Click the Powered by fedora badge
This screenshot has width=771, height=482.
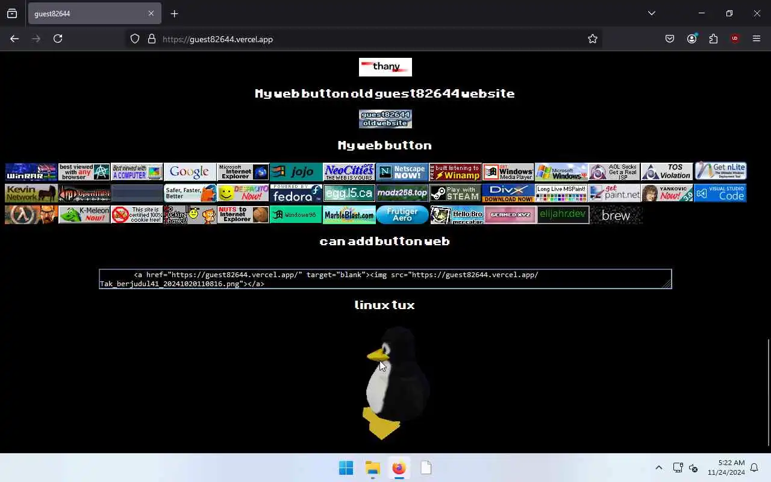click(296, 193)
